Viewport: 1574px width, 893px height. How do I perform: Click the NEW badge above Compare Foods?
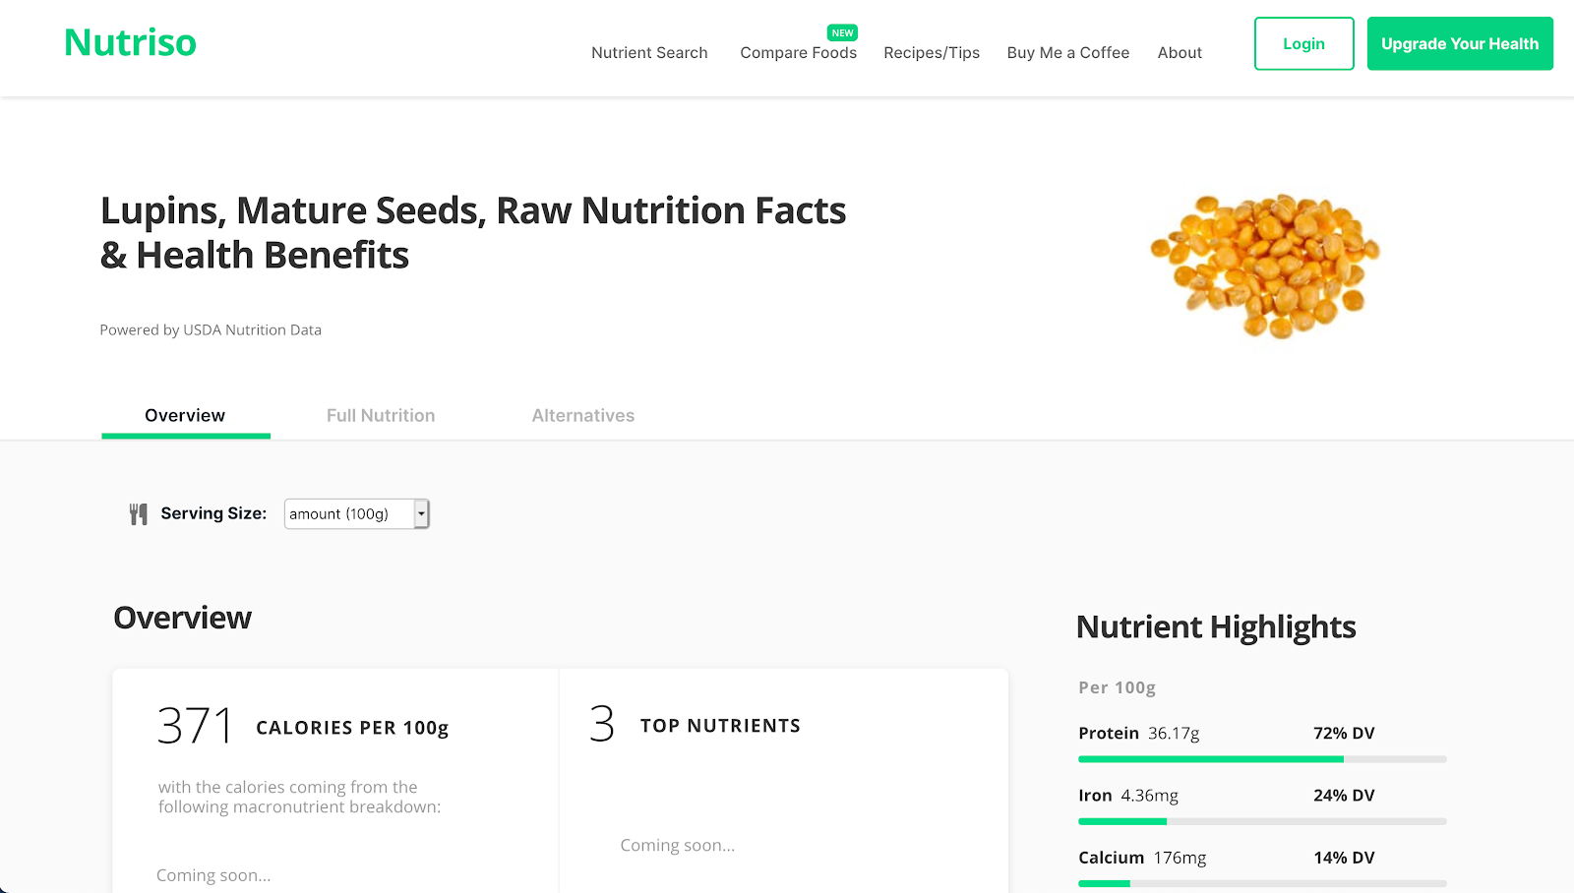[x=843, y=32]
